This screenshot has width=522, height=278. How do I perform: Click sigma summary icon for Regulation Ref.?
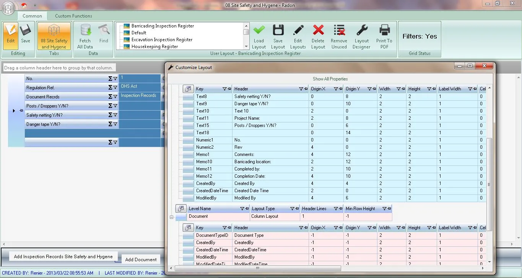click(x=110, y=88)
